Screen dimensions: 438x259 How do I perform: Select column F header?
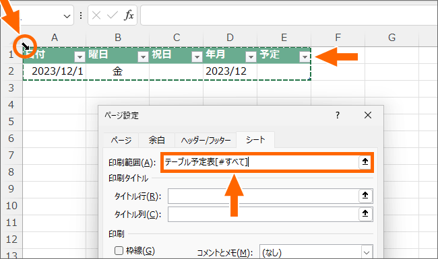tap(338, 38)
